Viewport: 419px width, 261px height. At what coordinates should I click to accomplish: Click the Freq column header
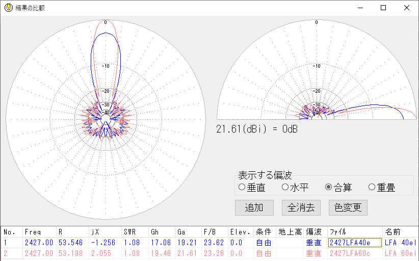pyautogui.click(x=33, y=232)
